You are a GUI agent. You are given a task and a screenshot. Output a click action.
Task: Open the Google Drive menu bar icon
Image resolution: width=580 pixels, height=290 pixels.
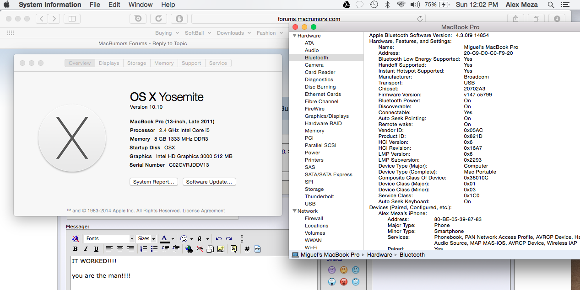[347, 5]
